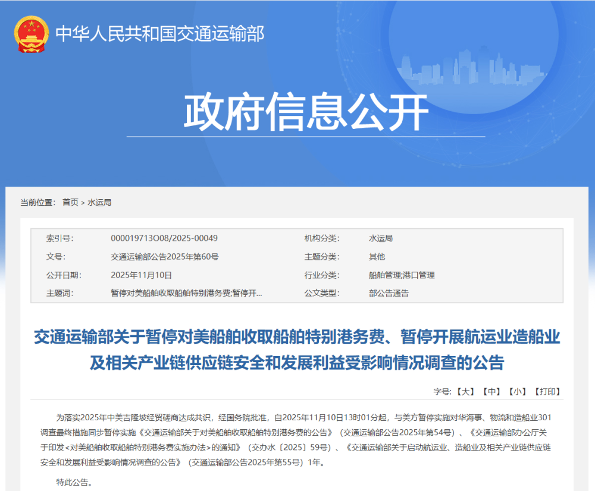
Task: Set font size to 小
Action: 518,392
